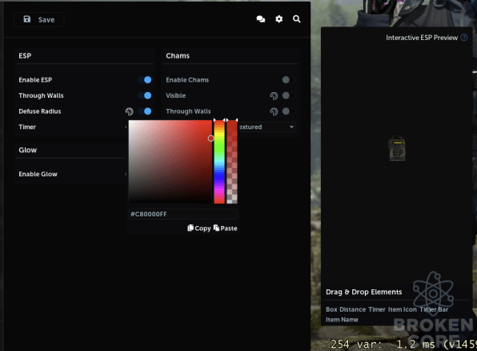Image resolution: width=477 pixels, height=351 pixels.
Task: Toggle the Defuse Radius switch
Action: [x=145, y=111]
